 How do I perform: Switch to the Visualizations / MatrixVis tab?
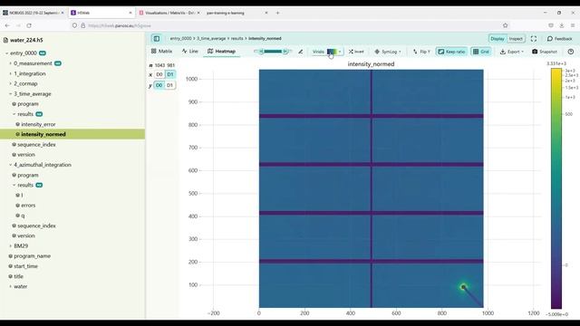point(169,13)
